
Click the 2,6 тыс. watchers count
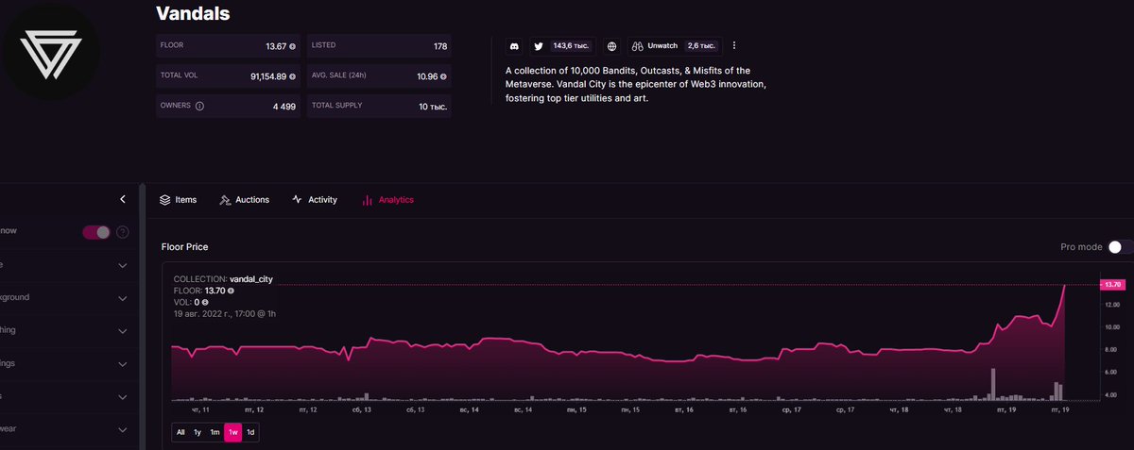coord(702,45)
